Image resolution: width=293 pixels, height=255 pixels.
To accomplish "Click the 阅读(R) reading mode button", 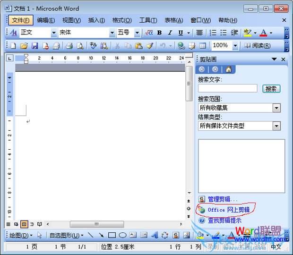I will click(257, 45).
